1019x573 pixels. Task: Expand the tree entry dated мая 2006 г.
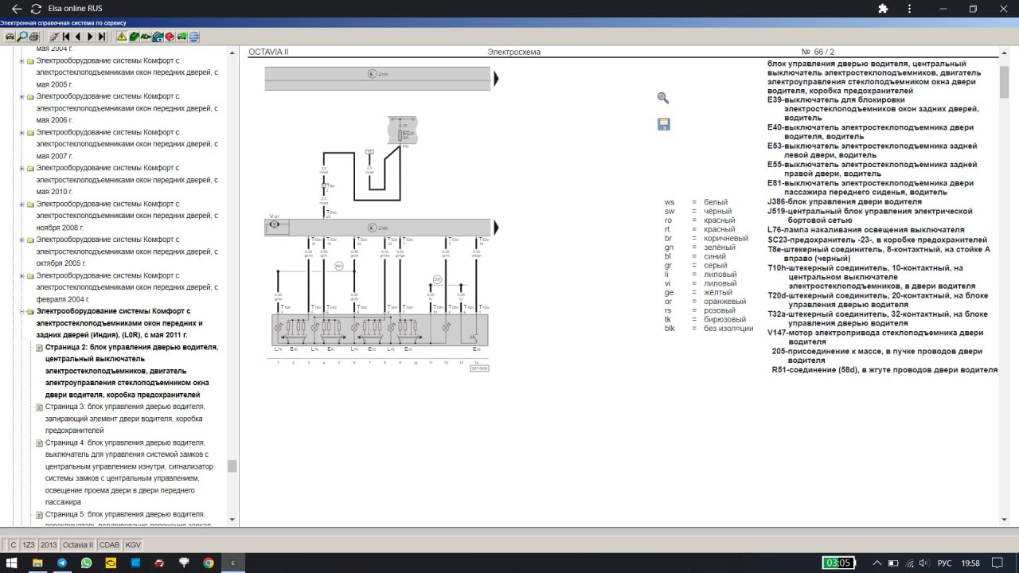21,96
